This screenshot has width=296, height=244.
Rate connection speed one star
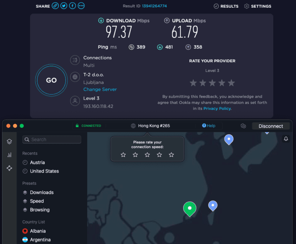click(x=123, y=155)
